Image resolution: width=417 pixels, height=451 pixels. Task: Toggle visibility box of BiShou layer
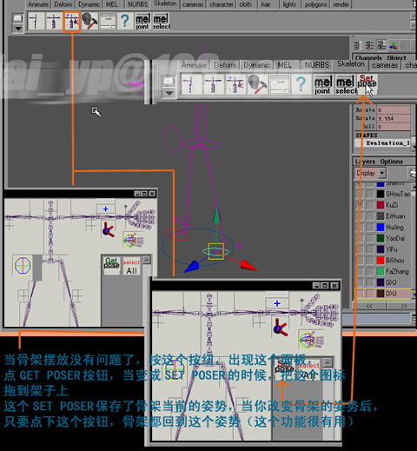pos(359,261)
